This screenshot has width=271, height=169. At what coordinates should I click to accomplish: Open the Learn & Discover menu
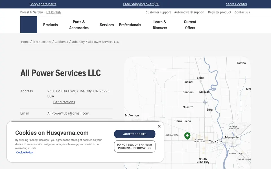(160, 25)
